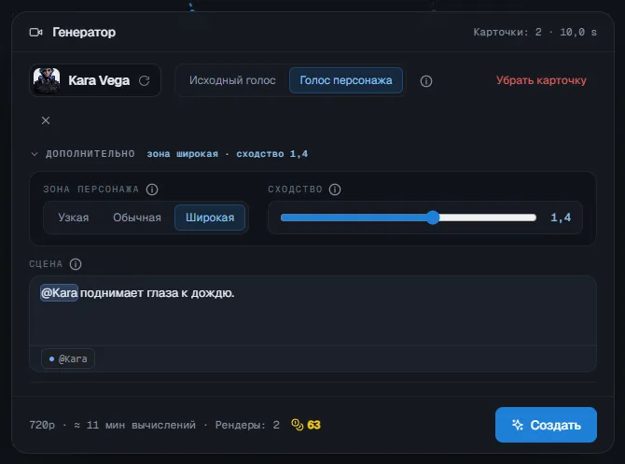This screenshot has height=464, width=625.
Task: Click the camera icon beside Генератор
Action: coord(35,33)
